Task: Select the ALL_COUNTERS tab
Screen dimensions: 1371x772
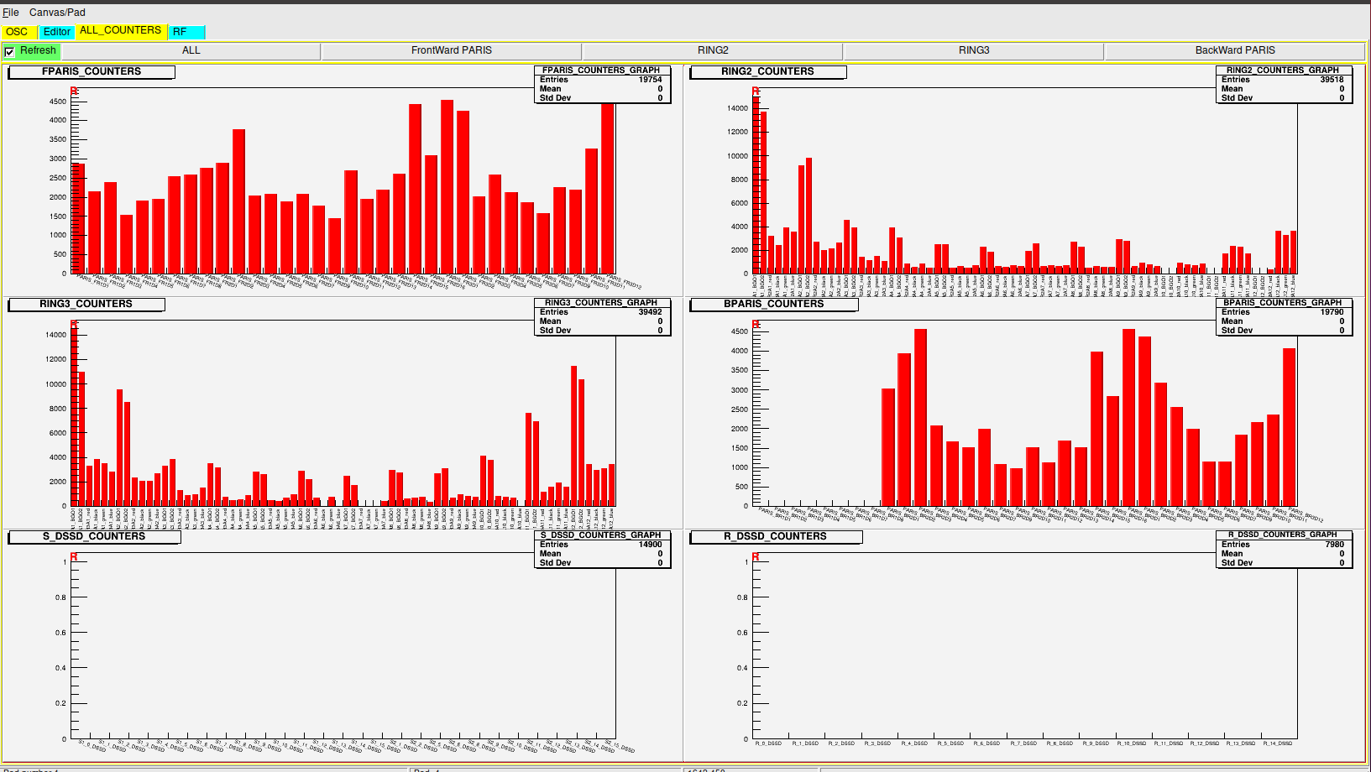Action: pos(121,30)
